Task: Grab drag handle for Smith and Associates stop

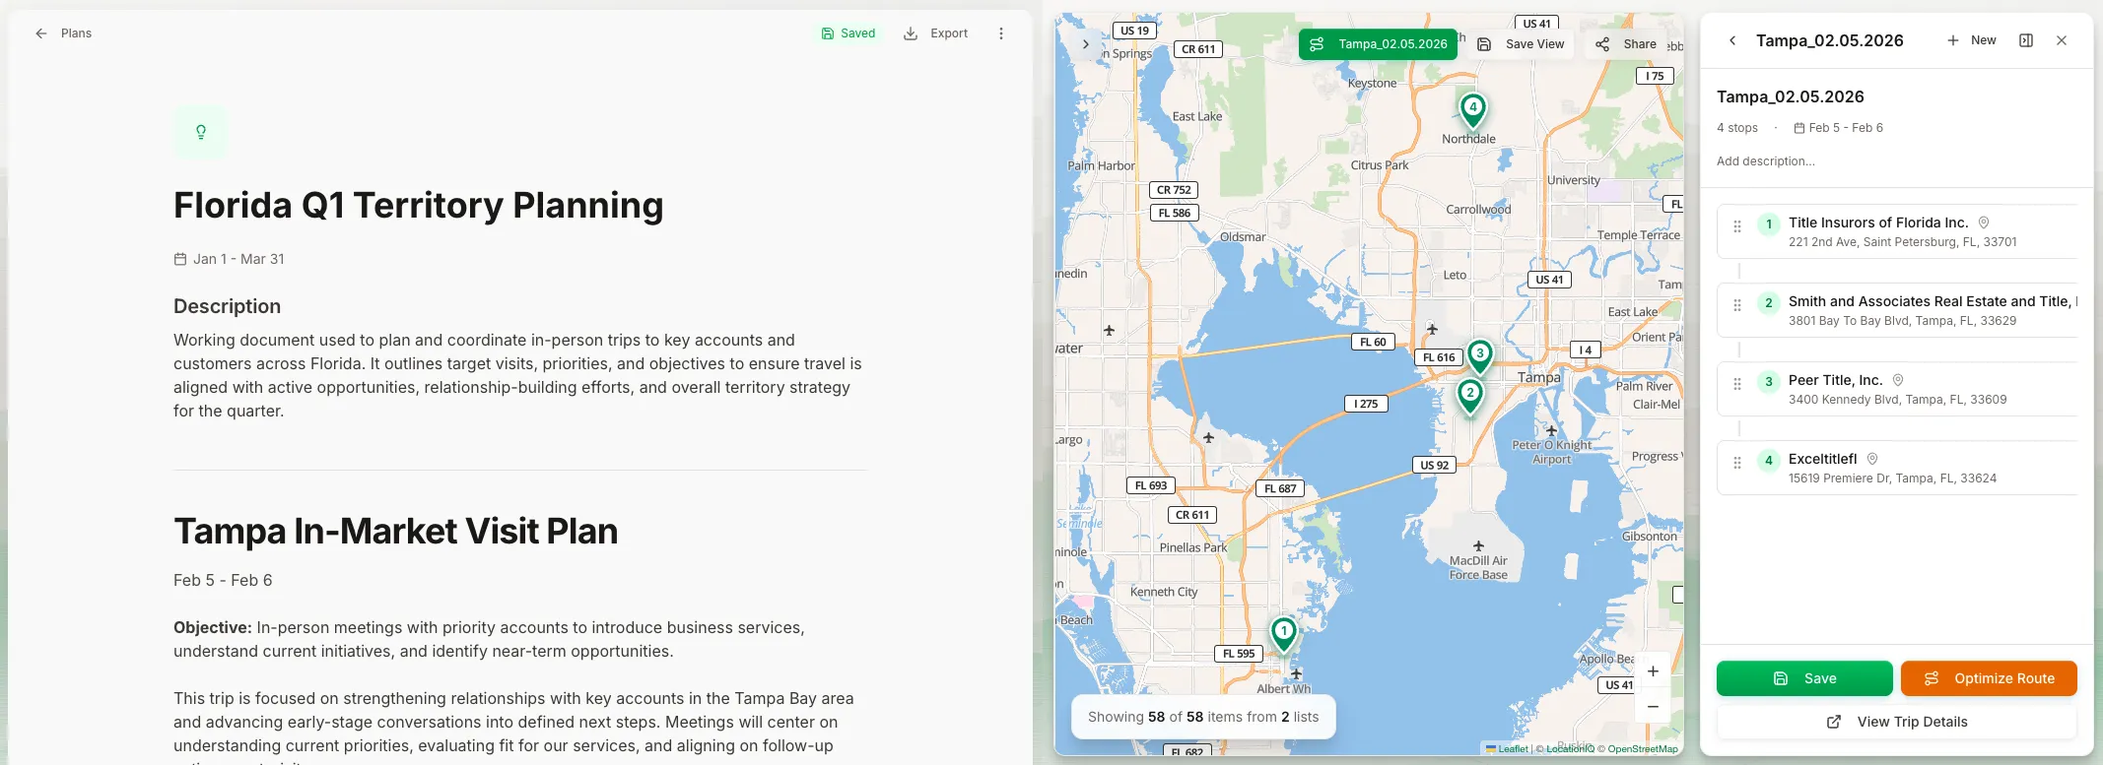Action: (1737, 305)
